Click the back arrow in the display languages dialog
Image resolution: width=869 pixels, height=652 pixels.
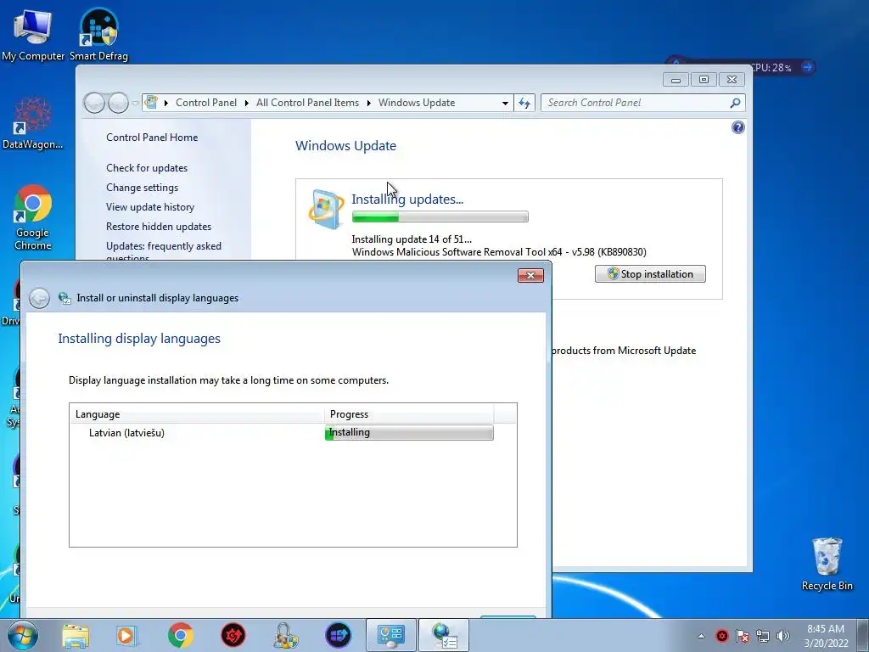pyautogui.click(x=39, y=298)
